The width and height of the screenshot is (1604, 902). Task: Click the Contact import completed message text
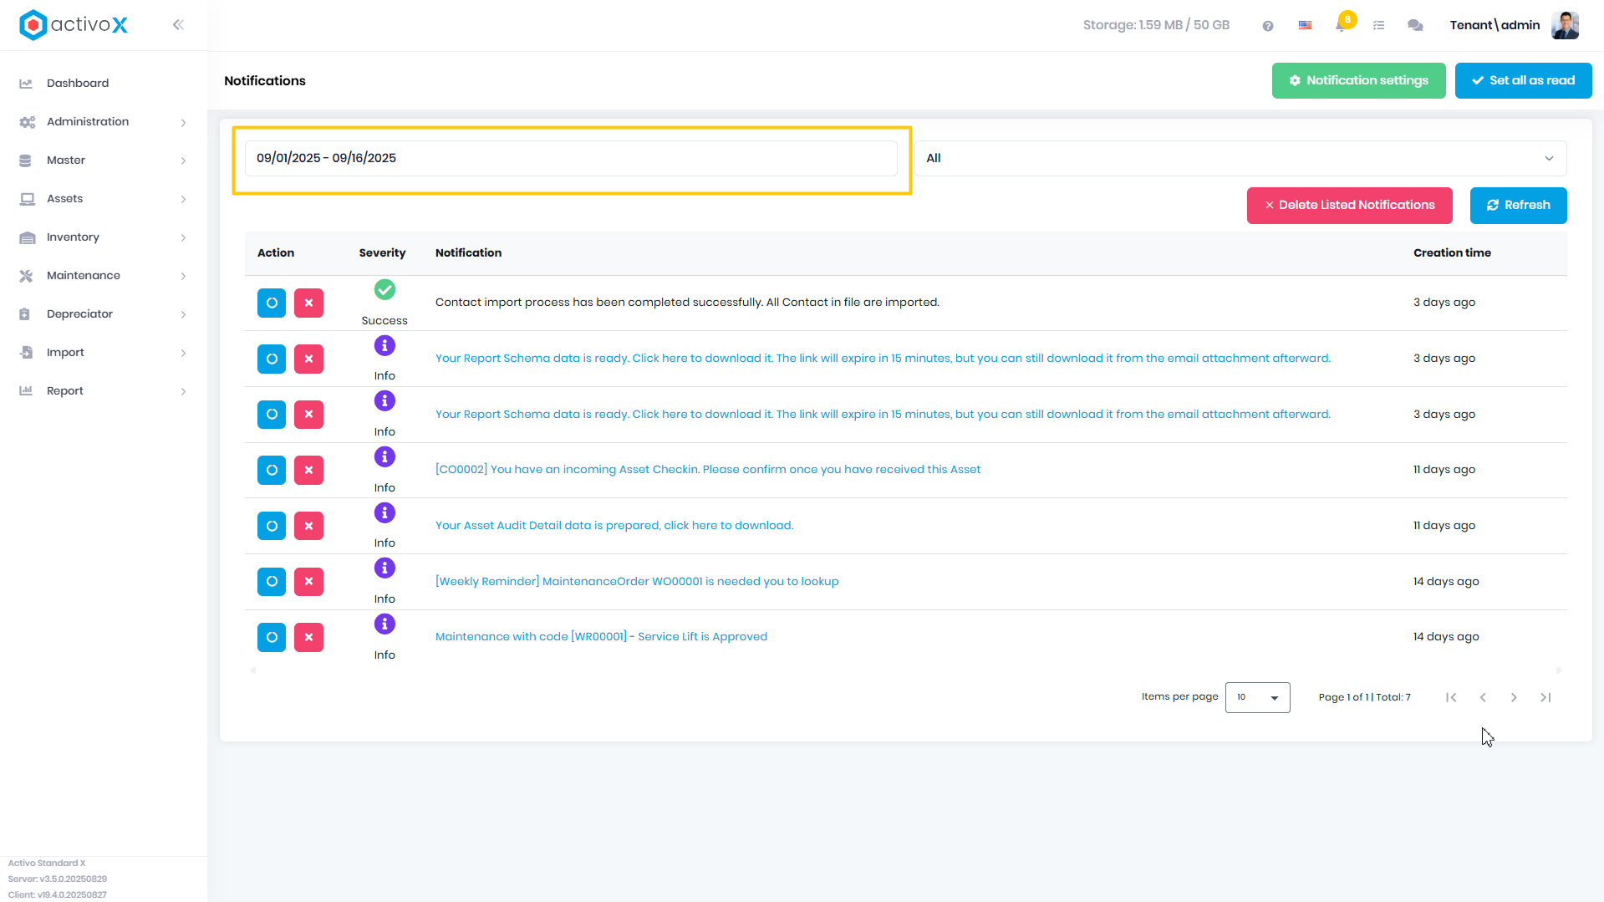point(687,302)
